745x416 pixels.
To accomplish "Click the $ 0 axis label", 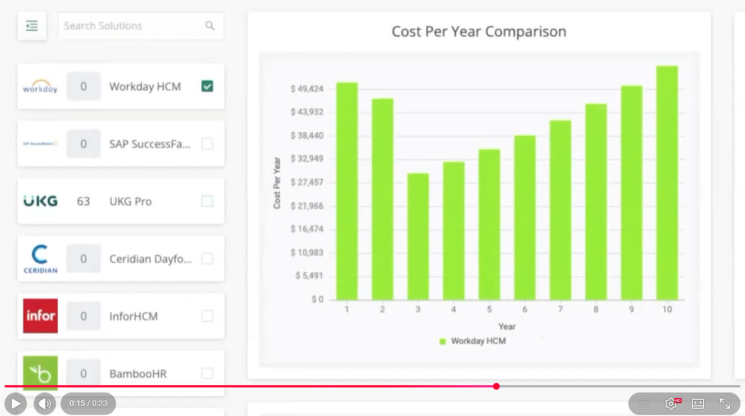I will 318,299.
